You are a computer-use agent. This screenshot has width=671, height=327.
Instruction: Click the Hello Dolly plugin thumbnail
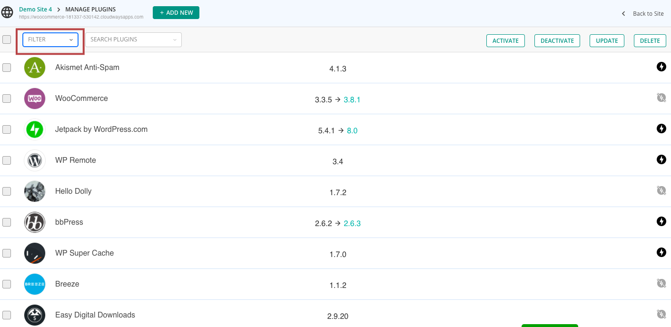pyautogui.click(x=35, y=191)
